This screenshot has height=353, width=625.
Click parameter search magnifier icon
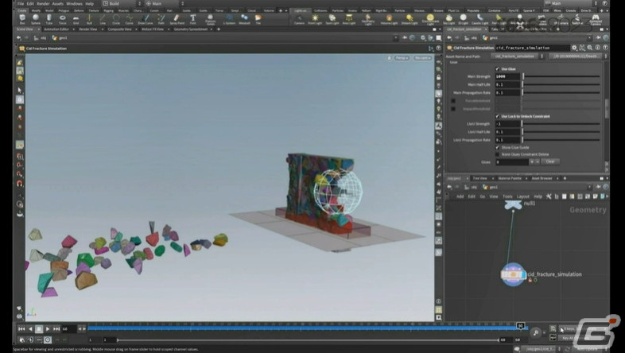(x=589, y=48)
